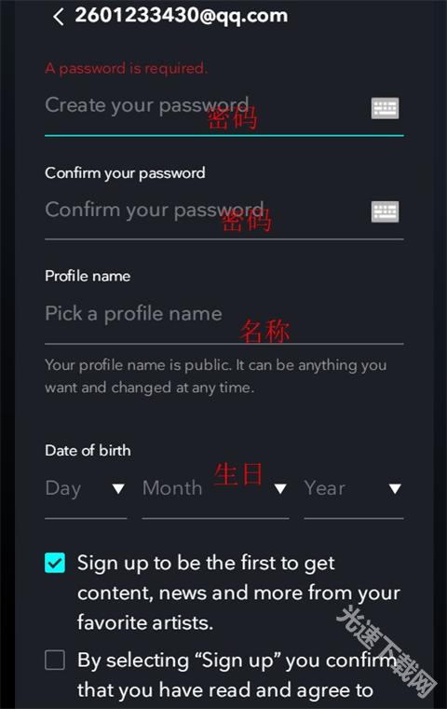447x709 pixels.
Task: Tap the email address header text
Action: click(182, 16)
